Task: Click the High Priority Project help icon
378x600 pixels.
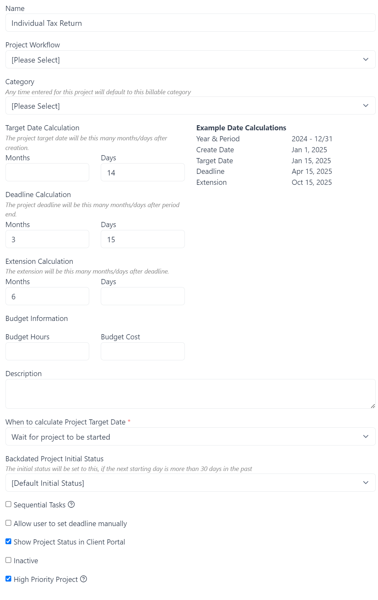Action: 83,579
